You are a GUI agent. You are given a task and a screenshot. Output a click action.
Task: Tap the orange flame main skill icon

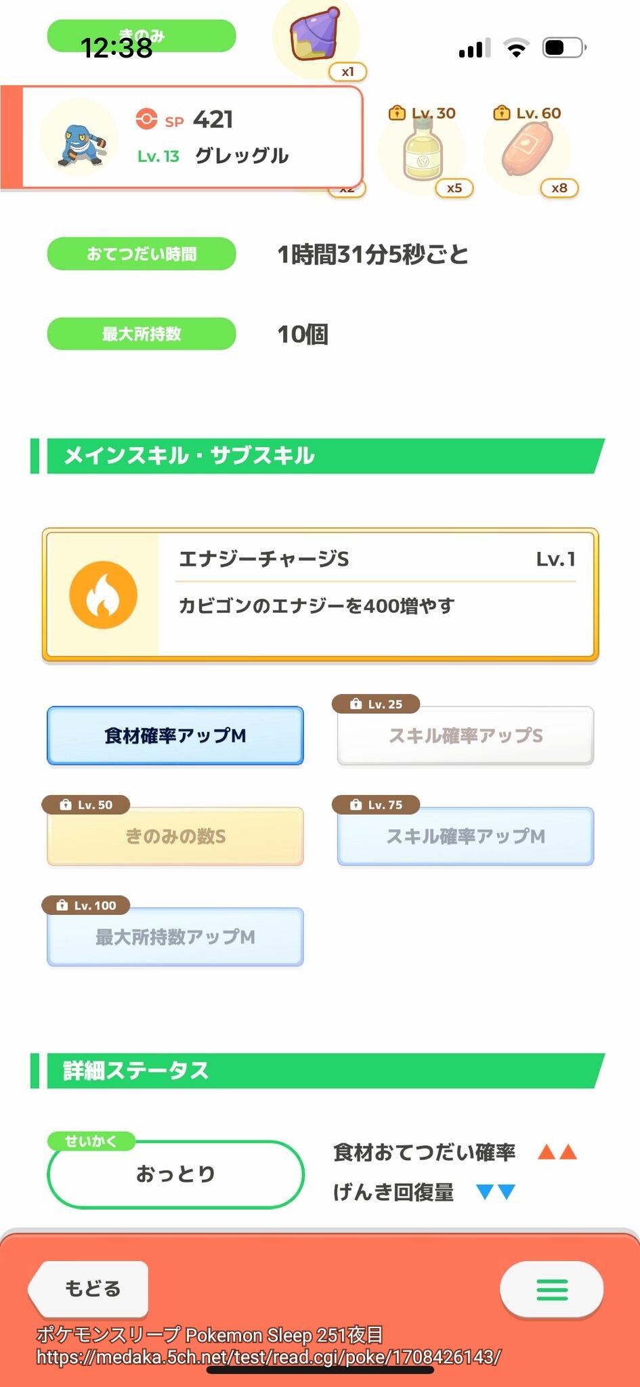click(x=103, y=595)
